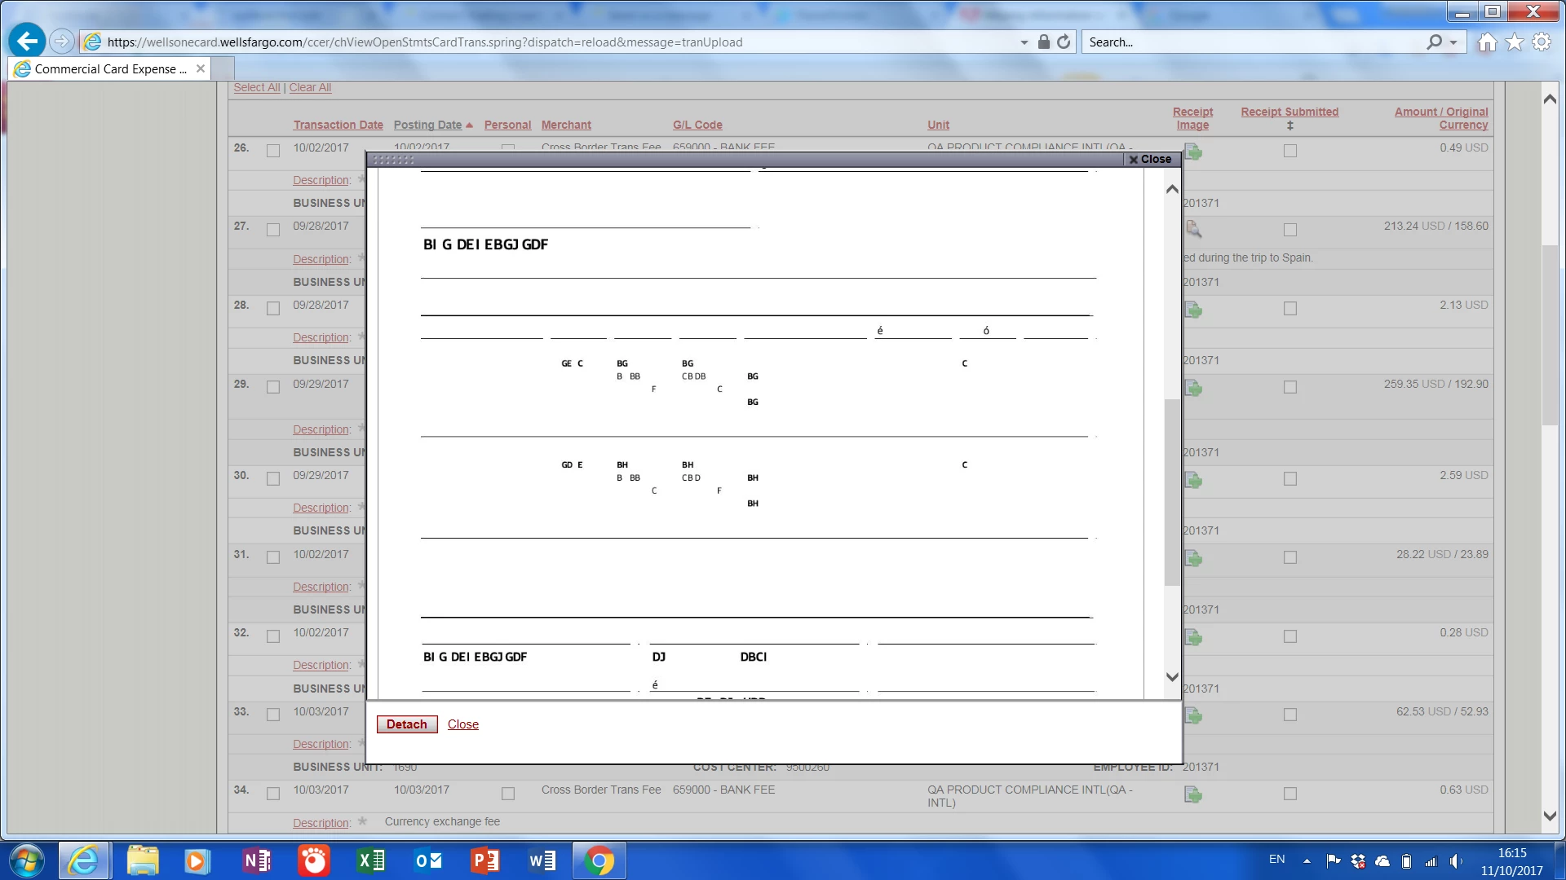Expand the address bar URL dropdown arrow
This screenshot has height=880, width=1566.
click(x=1024, y=42)
